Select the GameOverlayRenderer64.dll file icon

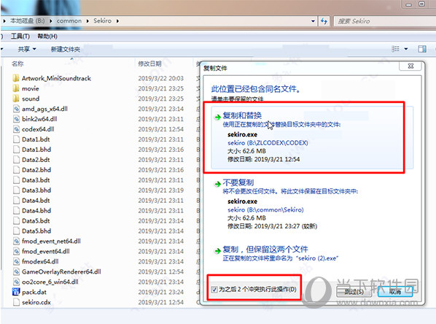tap(17, 271)
